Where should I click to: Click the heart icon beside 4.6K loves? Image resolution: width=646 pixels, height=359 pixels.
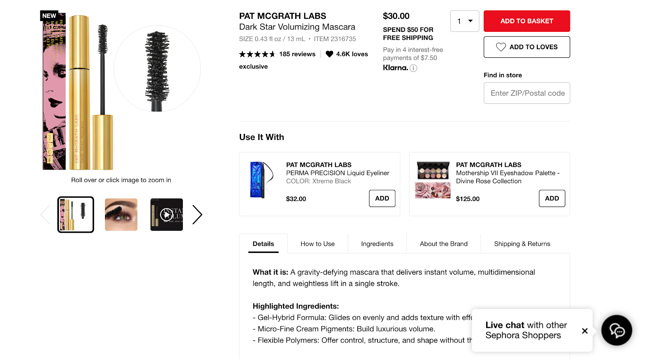tap(330, 54)
